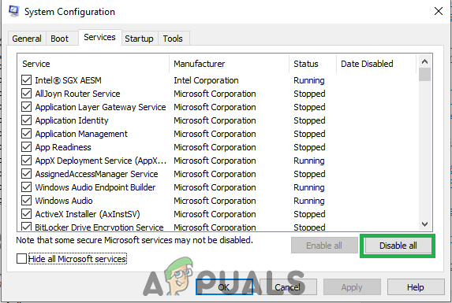Open the Boot tab
Viewport: 452px width, 303px height.
coord(60,39)
